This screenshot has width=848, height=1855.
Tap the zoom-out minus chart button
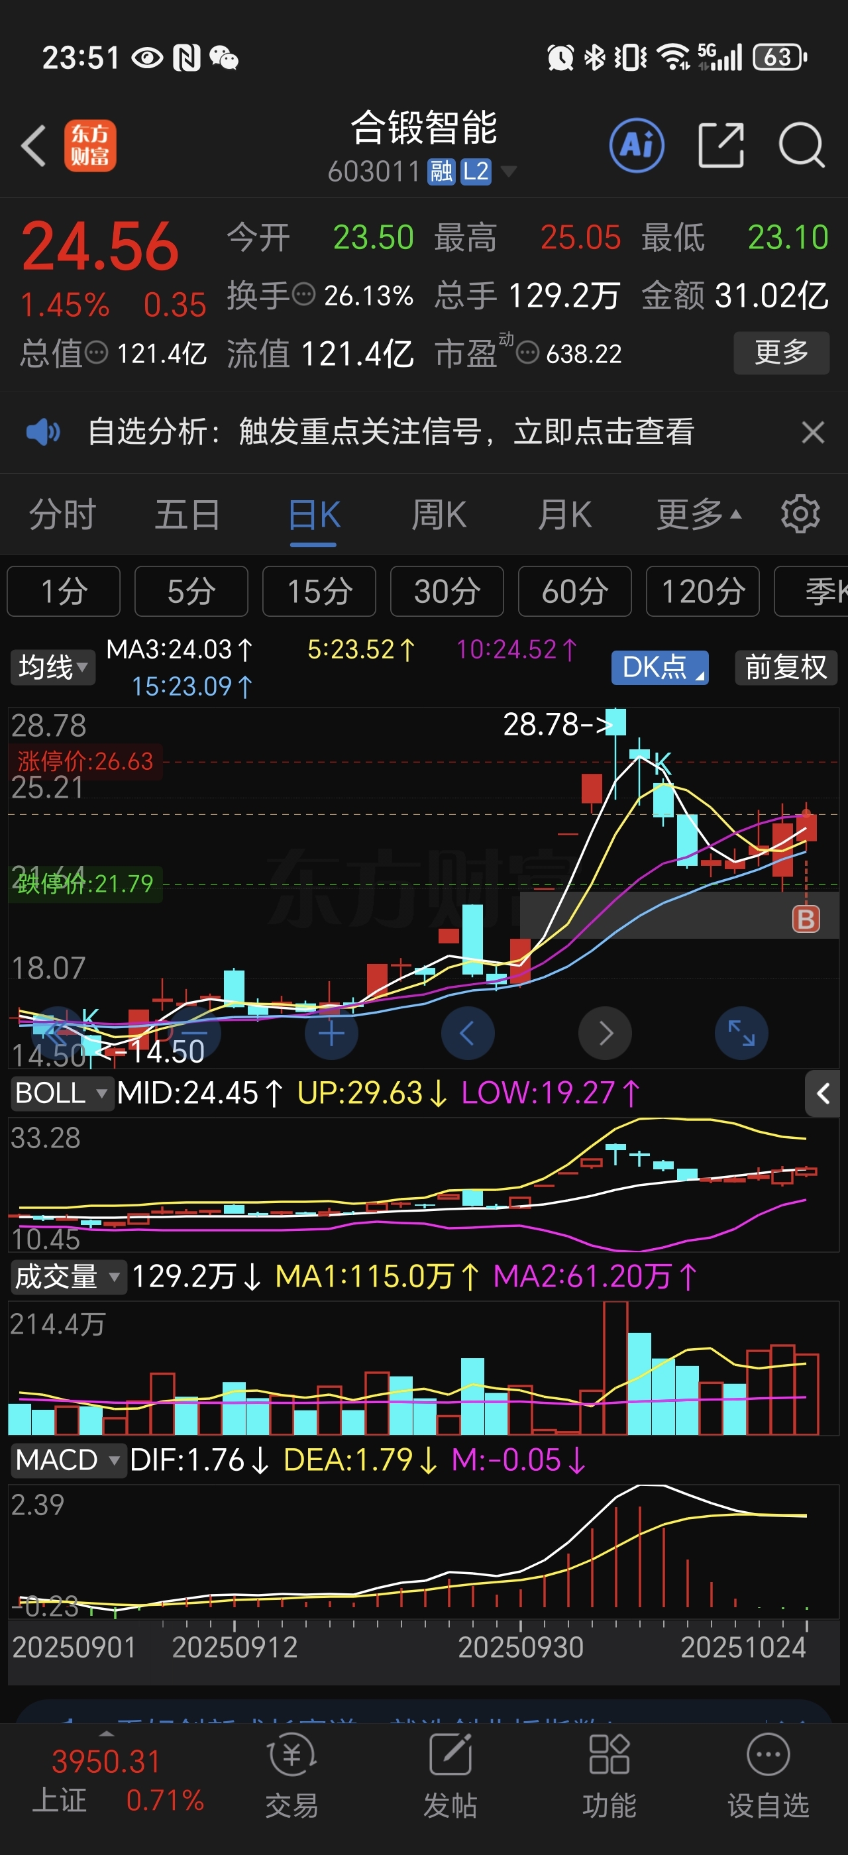pos(194,1033)
